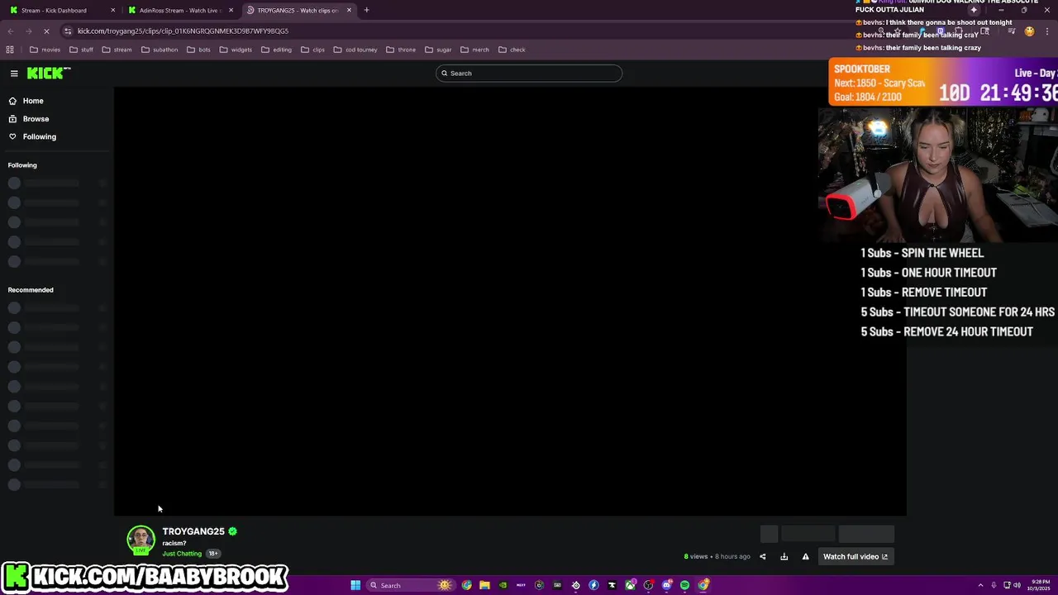1058x595 pixels.
Task: Open the Just Chatting category link
Action: click(x=182, y=554)
